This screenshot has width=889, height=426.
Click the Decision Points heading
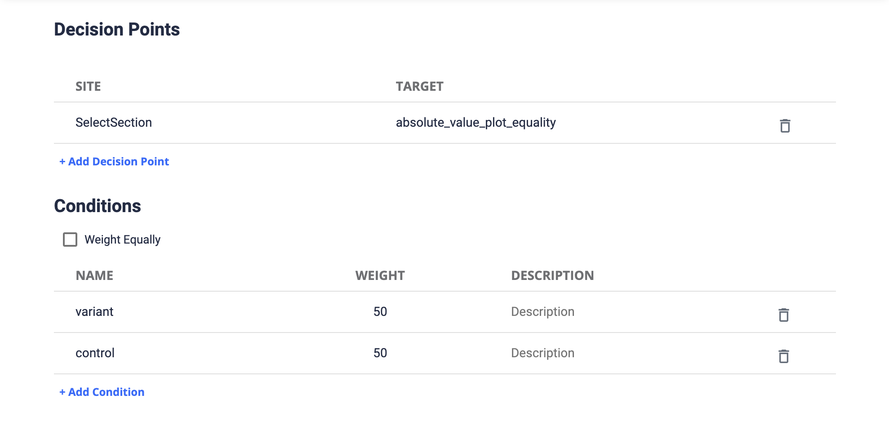117,29
